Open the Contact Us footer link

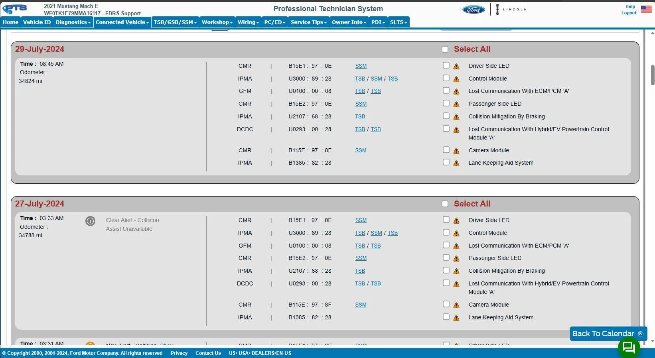pyautogui.click(x=208, y=353)
